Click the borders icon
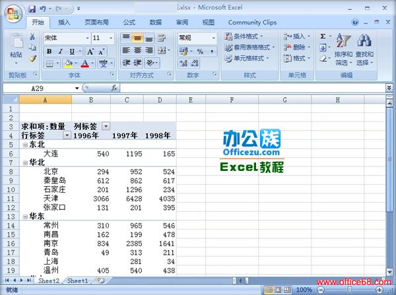 click(x=49, y=63)
